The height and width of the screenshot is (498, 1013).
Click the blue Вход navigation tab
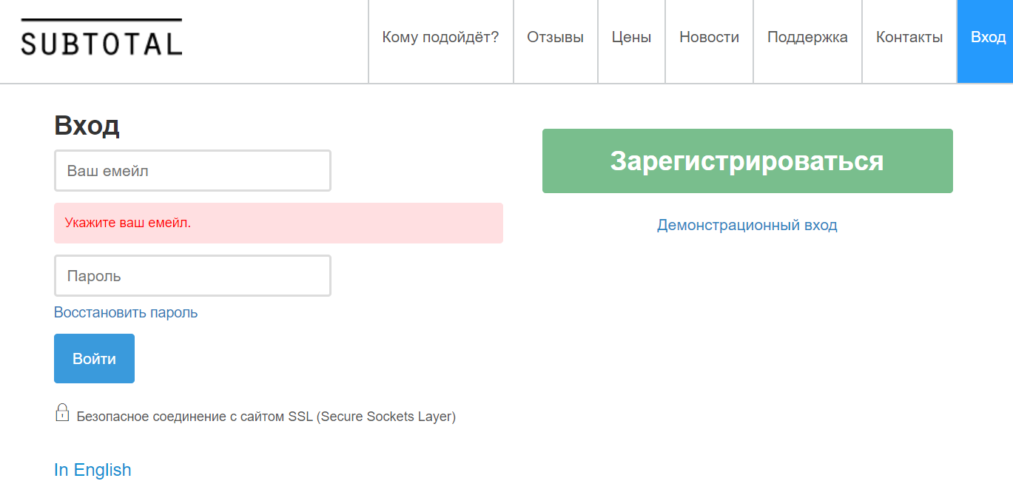click(987, 37)
